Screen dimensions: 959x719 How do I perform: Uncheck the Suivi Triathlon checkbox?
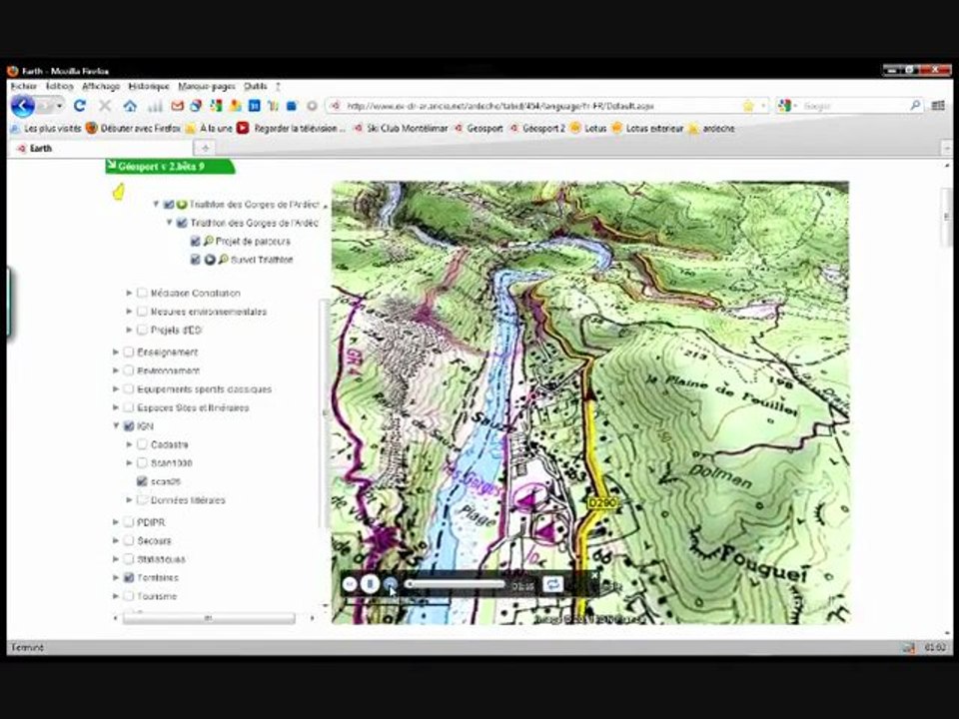(x=195, y=260)
